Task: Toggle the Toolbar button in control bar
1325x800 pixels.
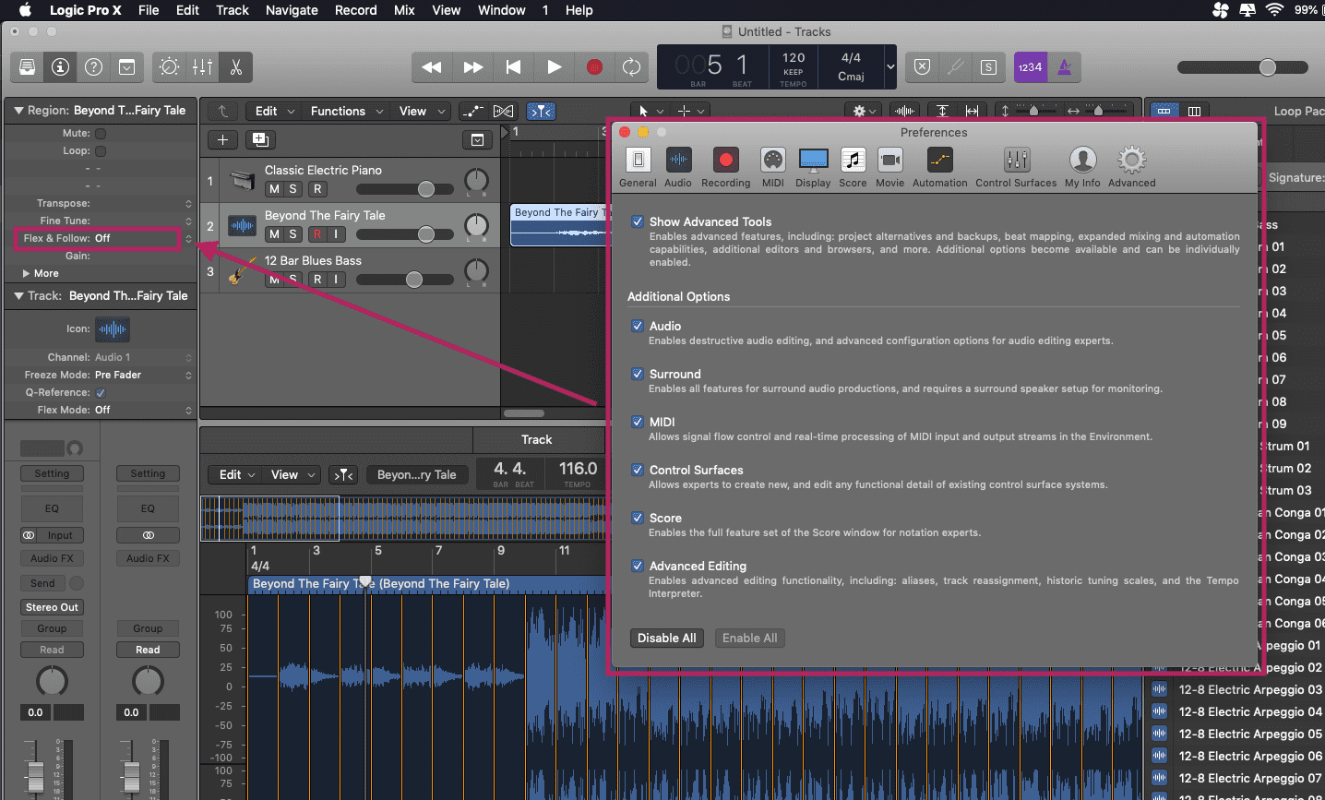Action: pyautogui.click(x=127, y=67)
